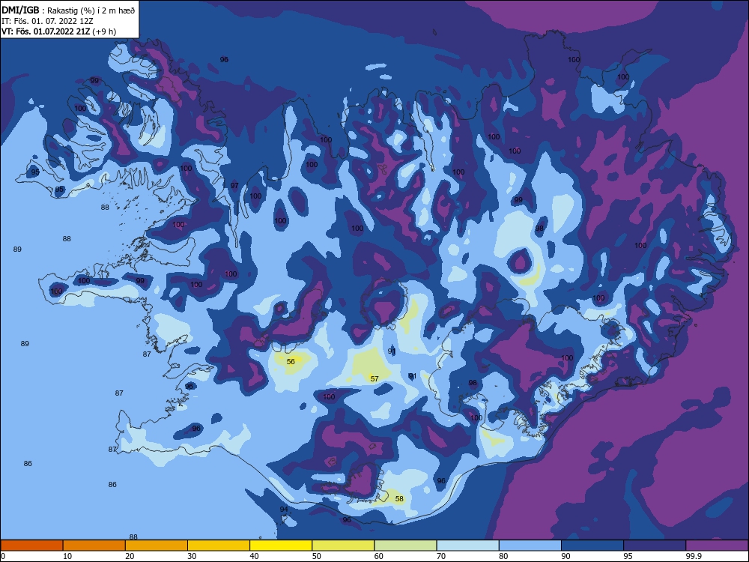
Task: Choose the 95–99.9 dark indigo legend swatch
Action: point(655,546)
